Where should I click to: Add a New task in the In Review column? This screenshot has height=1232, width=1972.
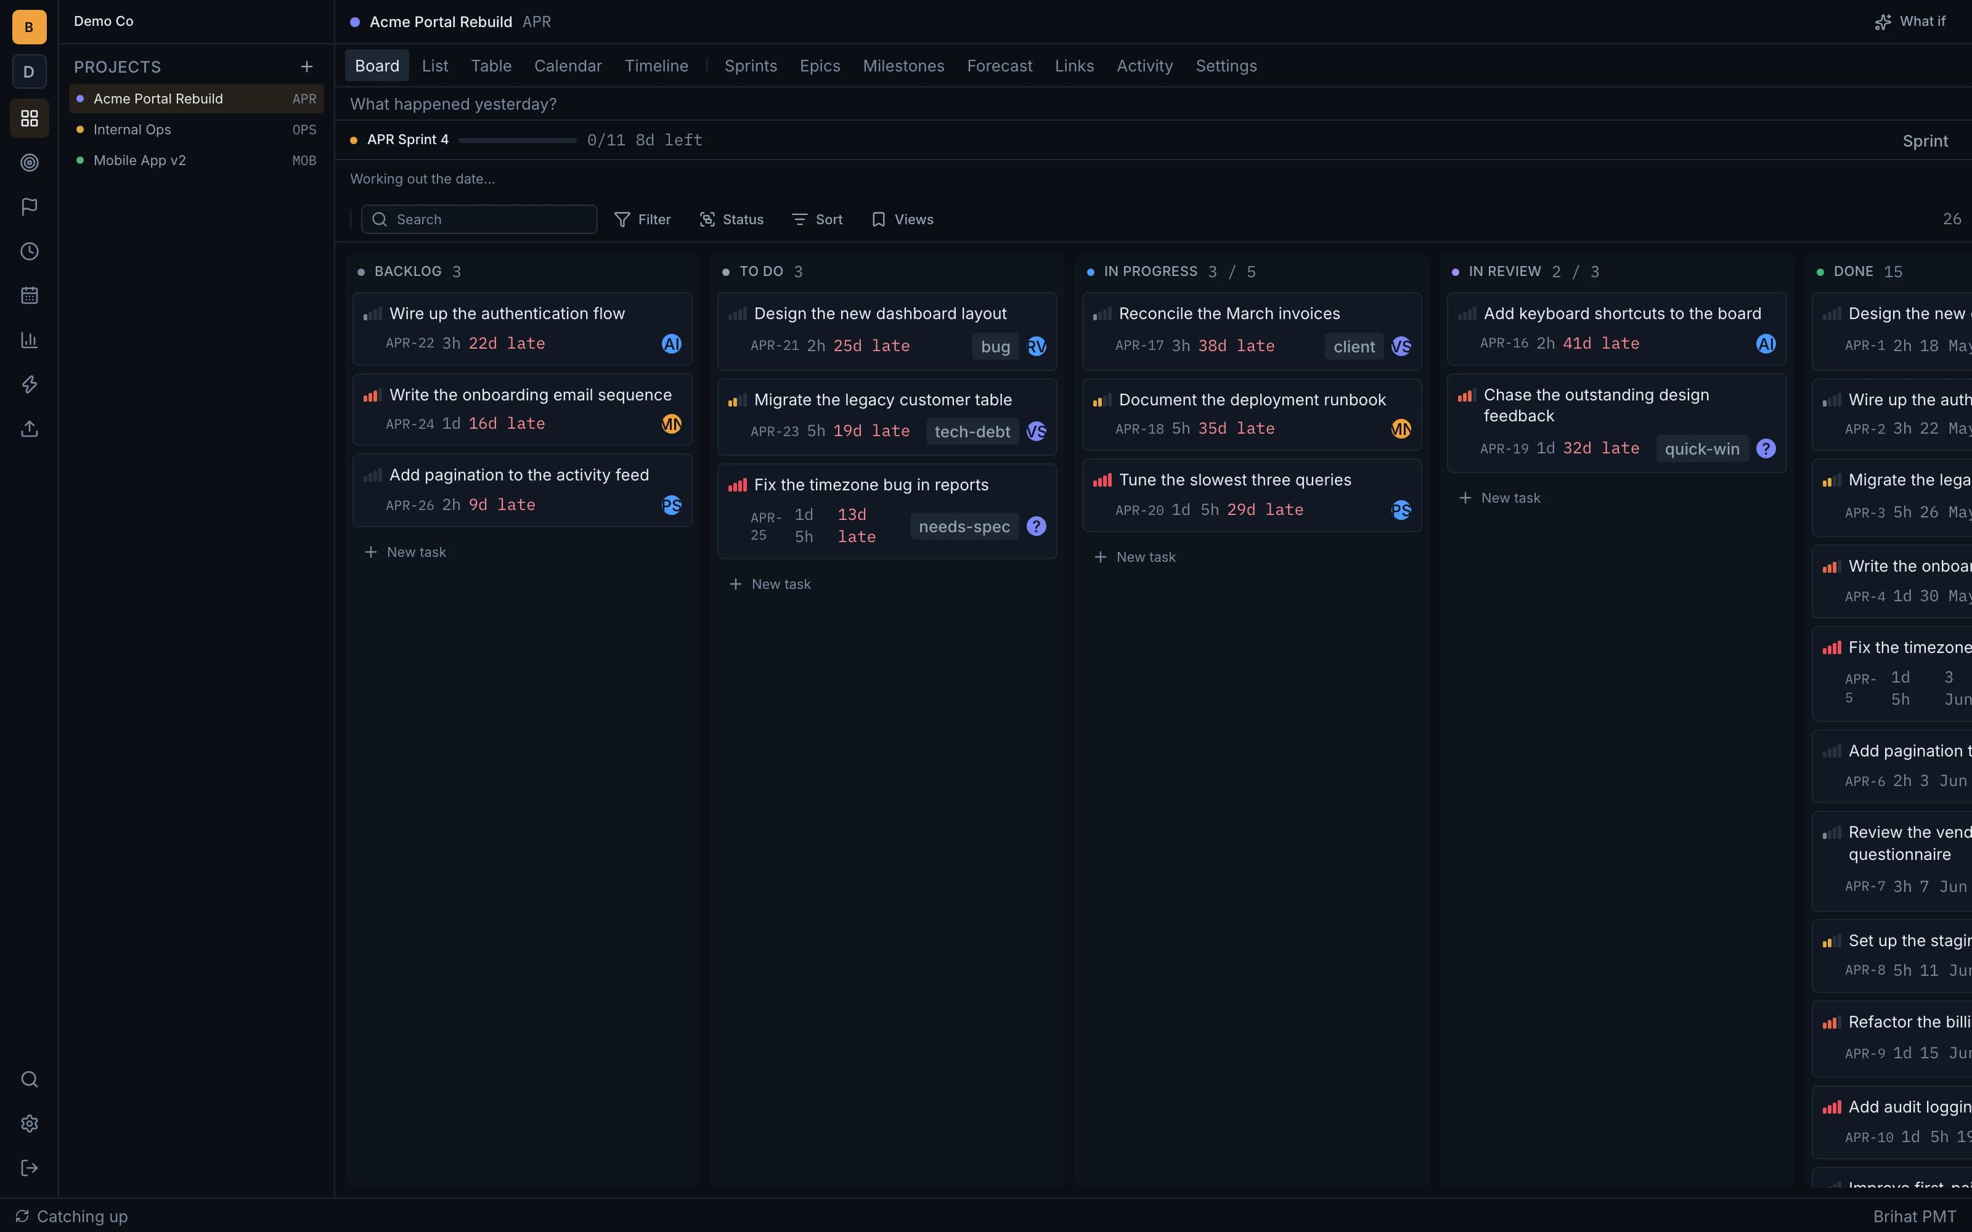(1501, 498)
